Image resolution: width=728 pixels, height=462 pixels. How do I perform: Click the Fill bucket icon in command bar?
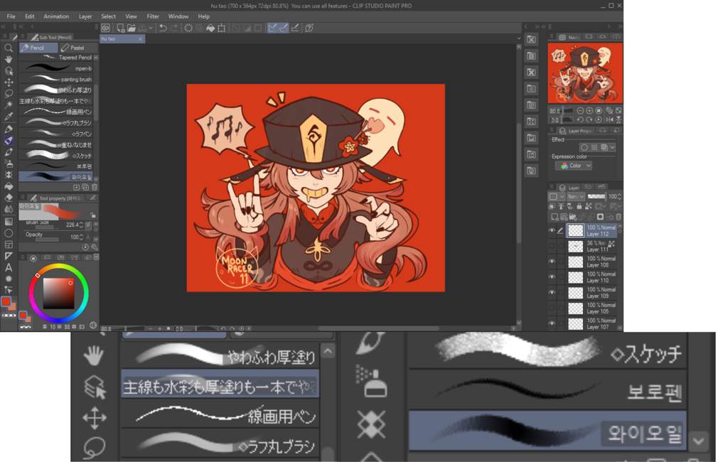click(x=210, y=28)
